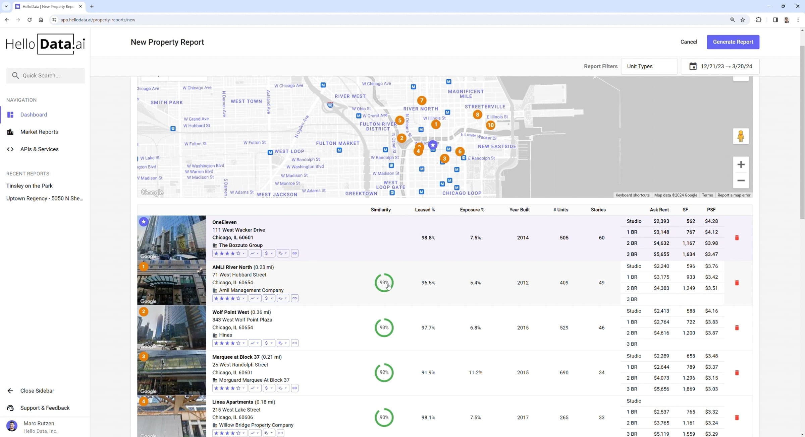Open trend chart dropdown for Wolf Point West

click(255, 343)
